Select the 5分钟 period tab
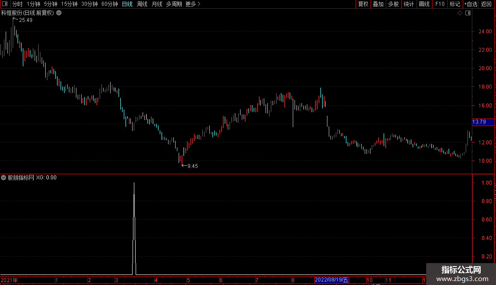The height and width of the screenshot is (285, 496). tap(50, 4)
